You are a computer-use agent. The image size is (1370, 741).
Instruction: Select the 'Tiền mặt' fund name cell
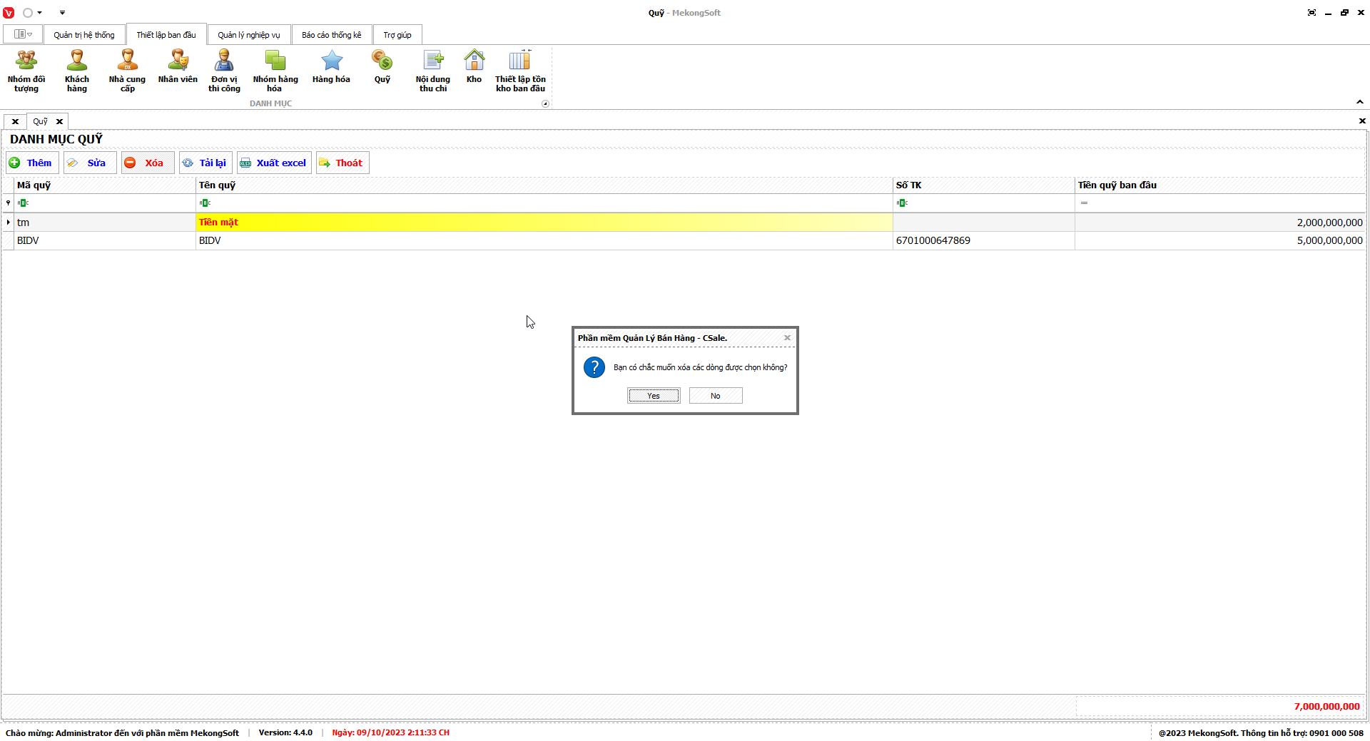pos(544,223)
